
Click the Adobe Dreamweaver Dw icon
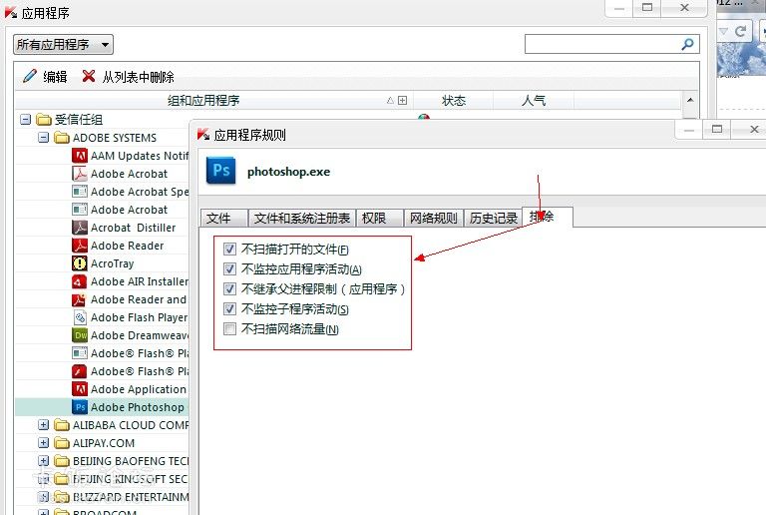79,335
